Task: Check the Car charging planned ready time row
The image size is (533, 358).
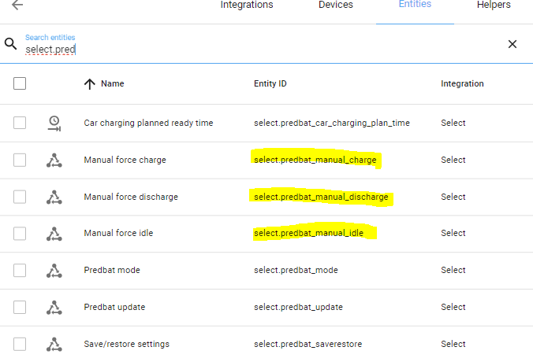Action: click(x=20, y=123)
